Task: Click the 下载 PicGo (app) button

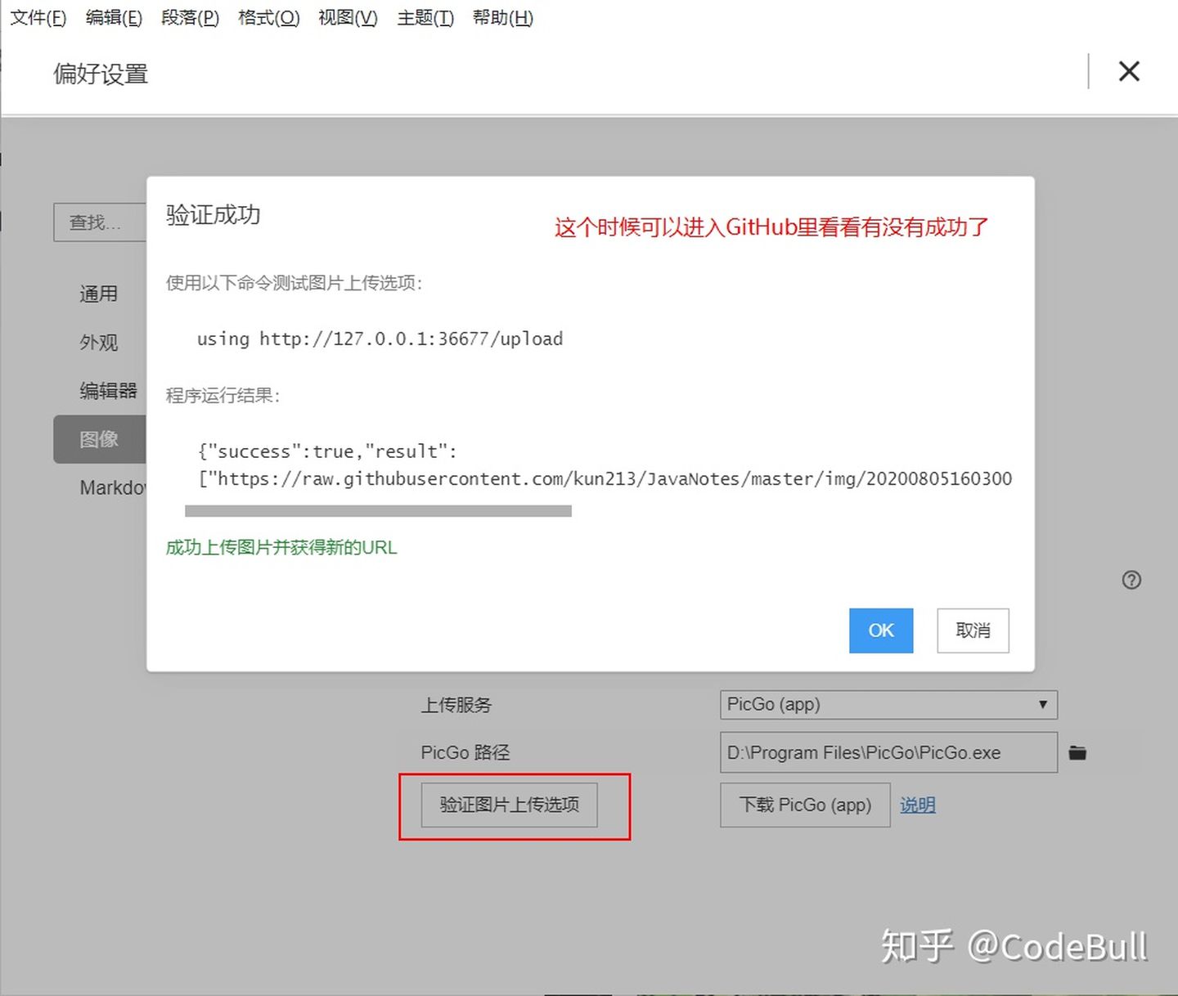Action: [x=803, y=805]
